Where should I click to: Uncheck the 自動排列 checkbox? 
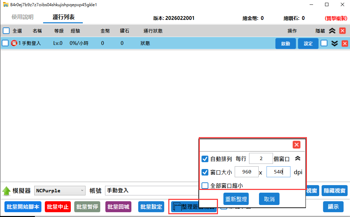[205, 159]
